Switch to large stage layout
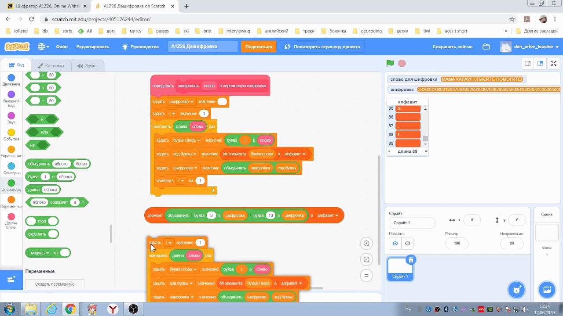Viewport: 563px width, 316px height. point(540,63)
